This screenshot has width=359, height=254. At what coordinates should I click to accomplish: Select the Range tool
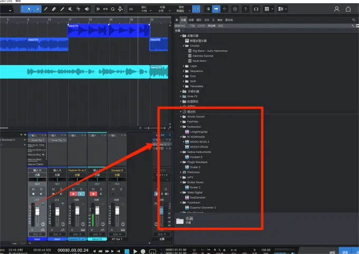(x=37, y=9)
